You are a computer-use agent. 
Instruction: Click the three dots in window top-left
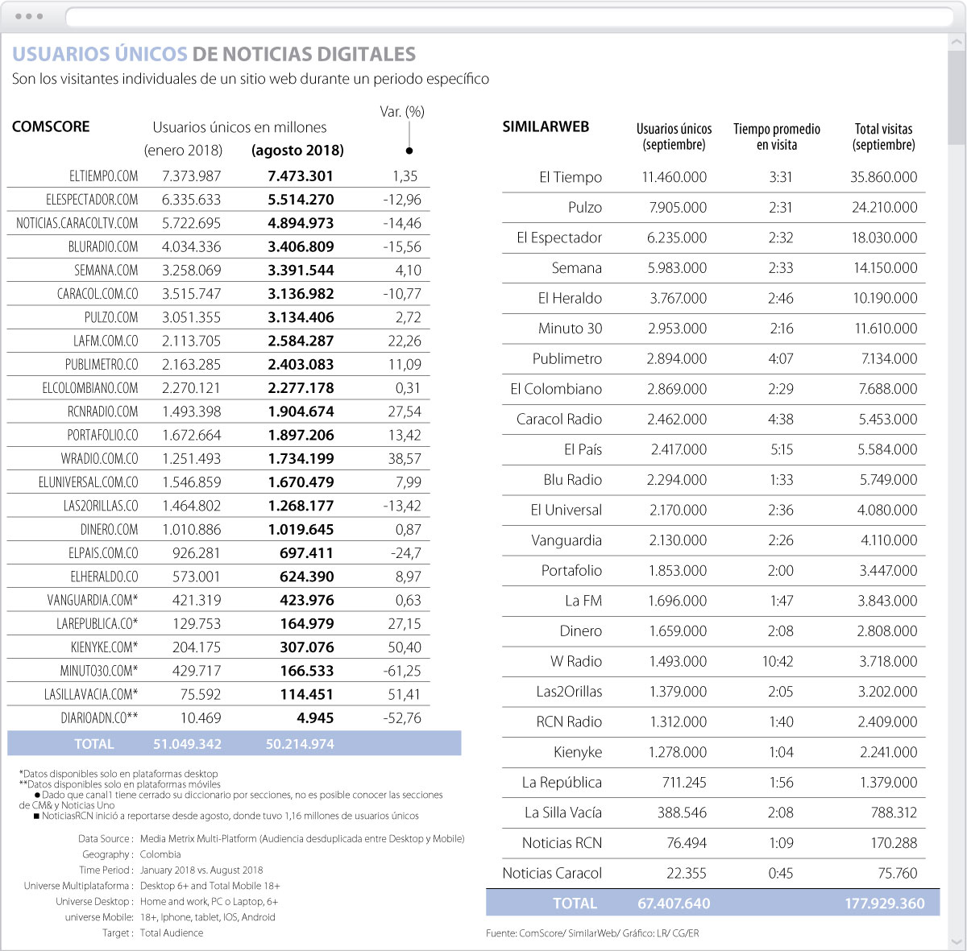[x=29, y=17]
